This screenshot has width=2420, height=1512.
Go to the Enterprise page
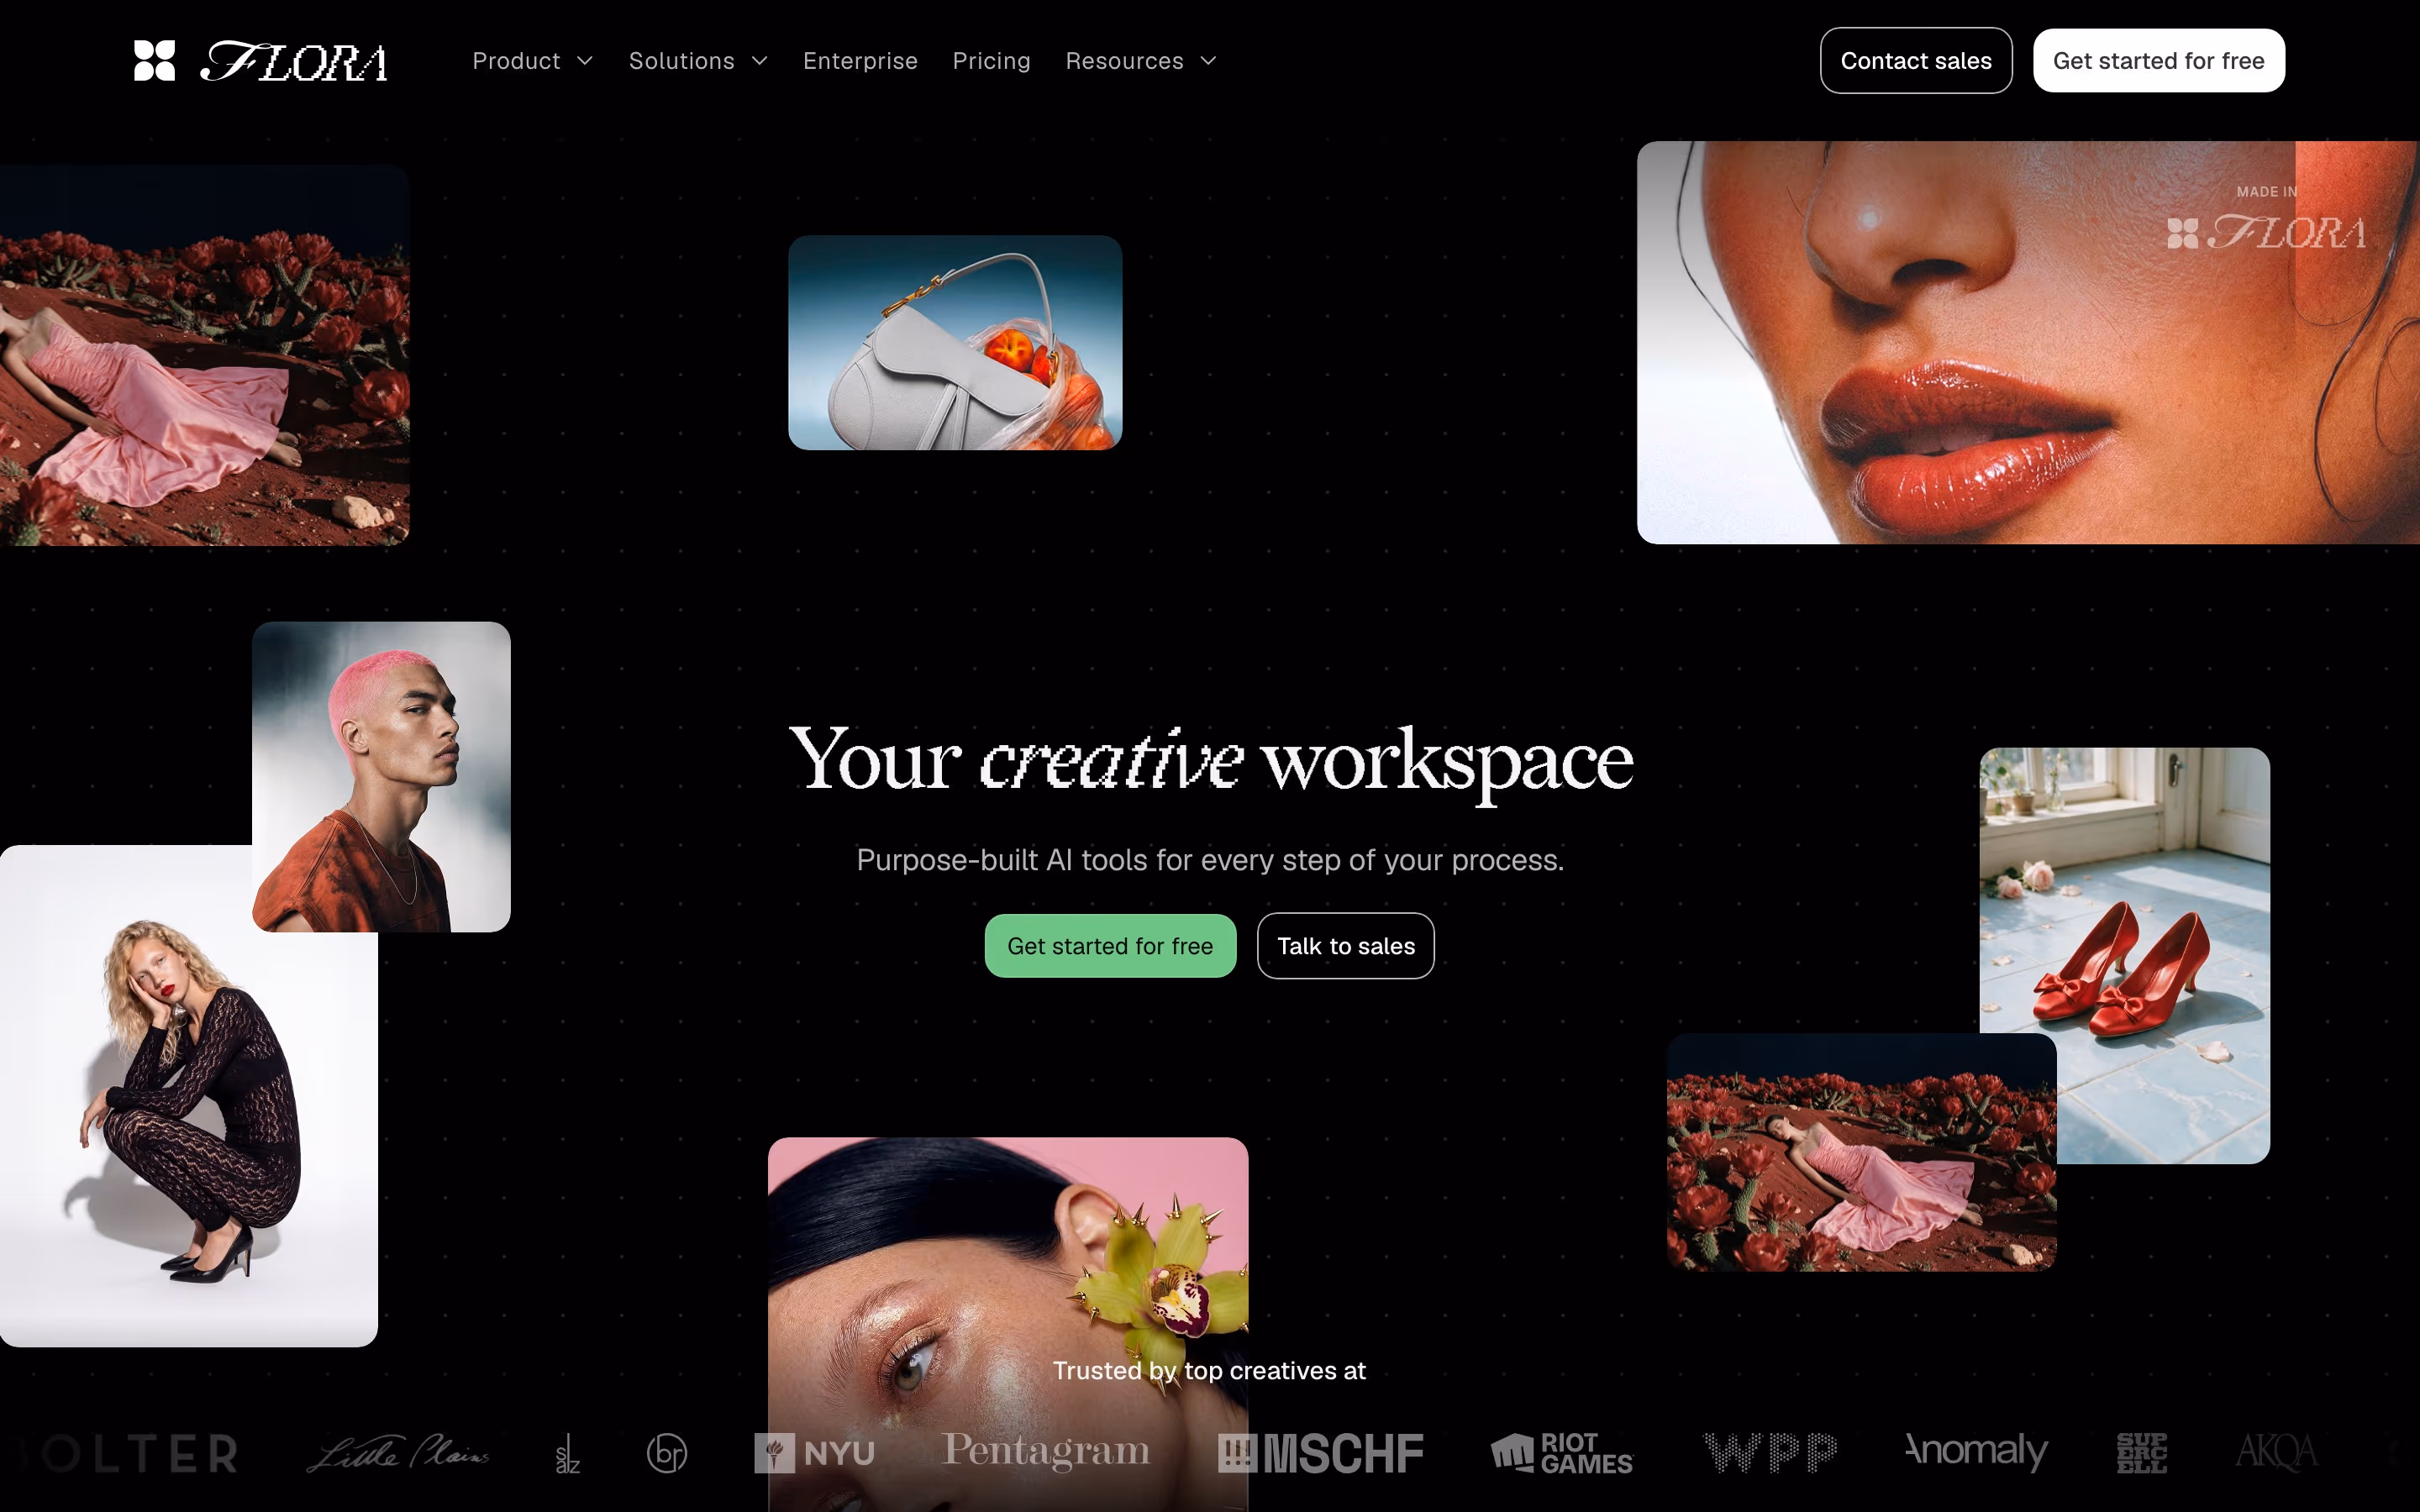(860, 61)
